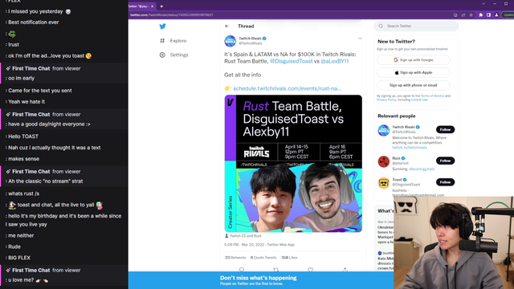Click the Toast profile avatar in Relevant people
The height and width of the screenshot is (289, 514).
point(384,183)
